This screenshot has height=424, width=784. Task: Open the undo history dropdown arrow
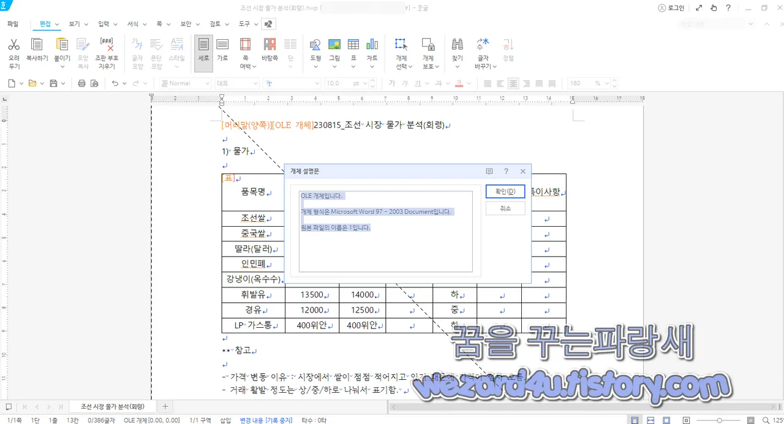[124, 83]
